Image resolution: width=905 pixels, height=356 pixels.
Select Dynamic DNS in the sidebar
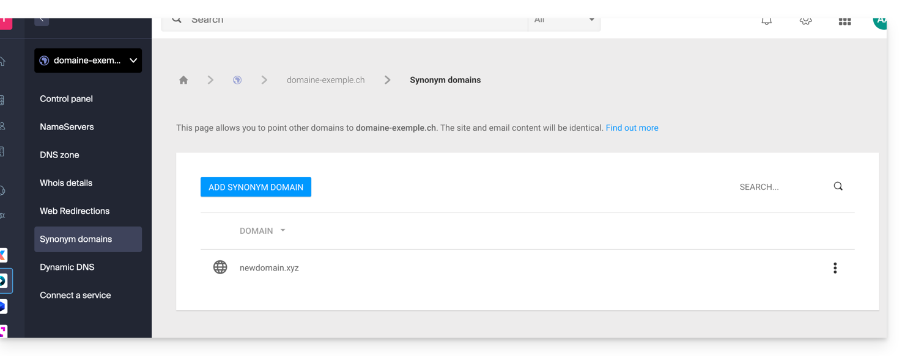pyautogui.click(x=67, y=267)
